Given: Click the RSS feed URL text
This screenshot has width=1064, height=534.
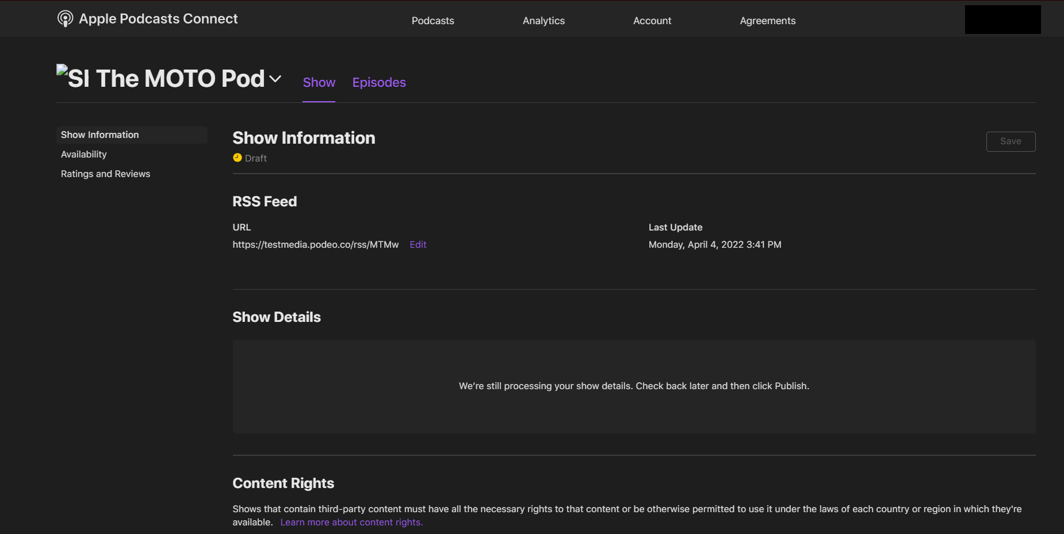Looking at the screenshot, I should tap(316, 244).
